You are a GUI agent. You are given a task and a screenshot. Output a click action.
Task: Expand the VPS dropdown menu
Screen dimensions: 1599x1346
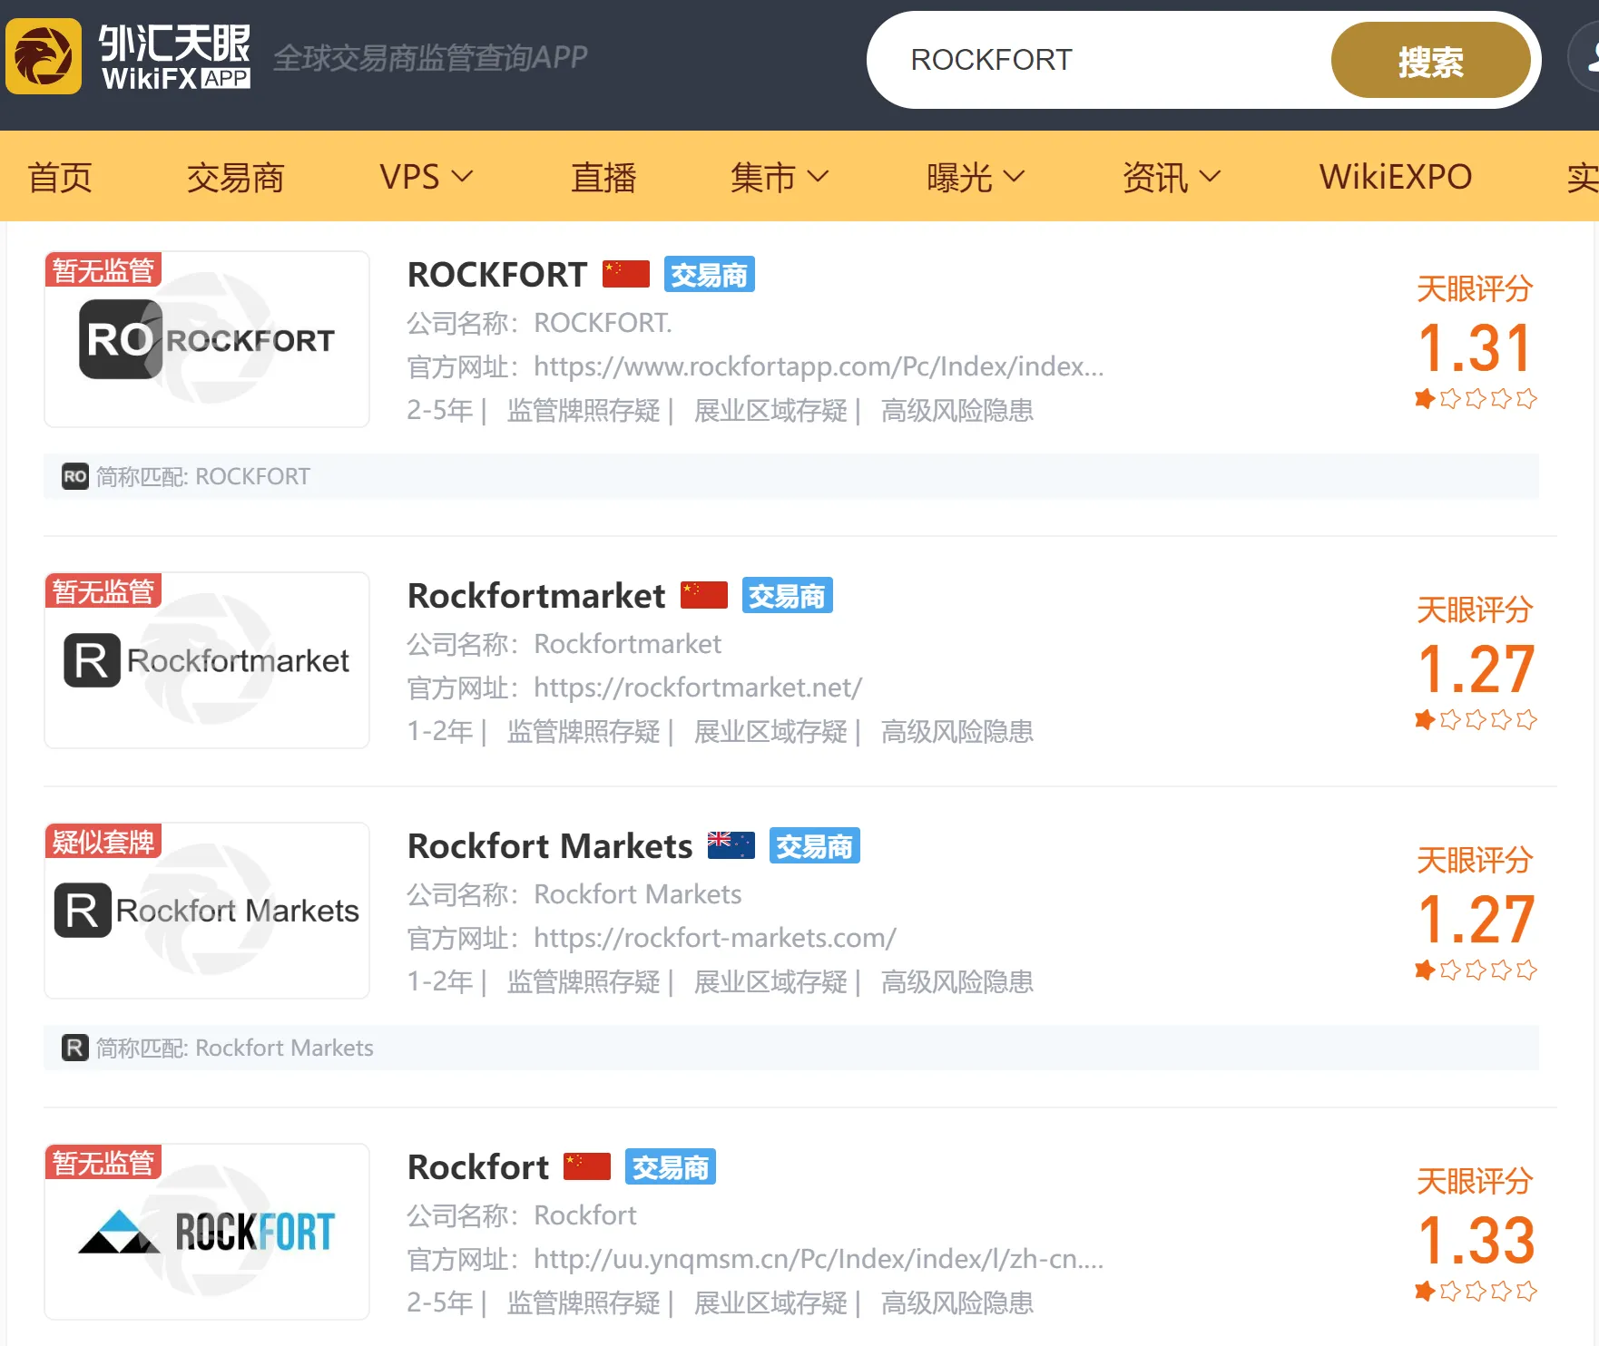(x=427, y=176)
